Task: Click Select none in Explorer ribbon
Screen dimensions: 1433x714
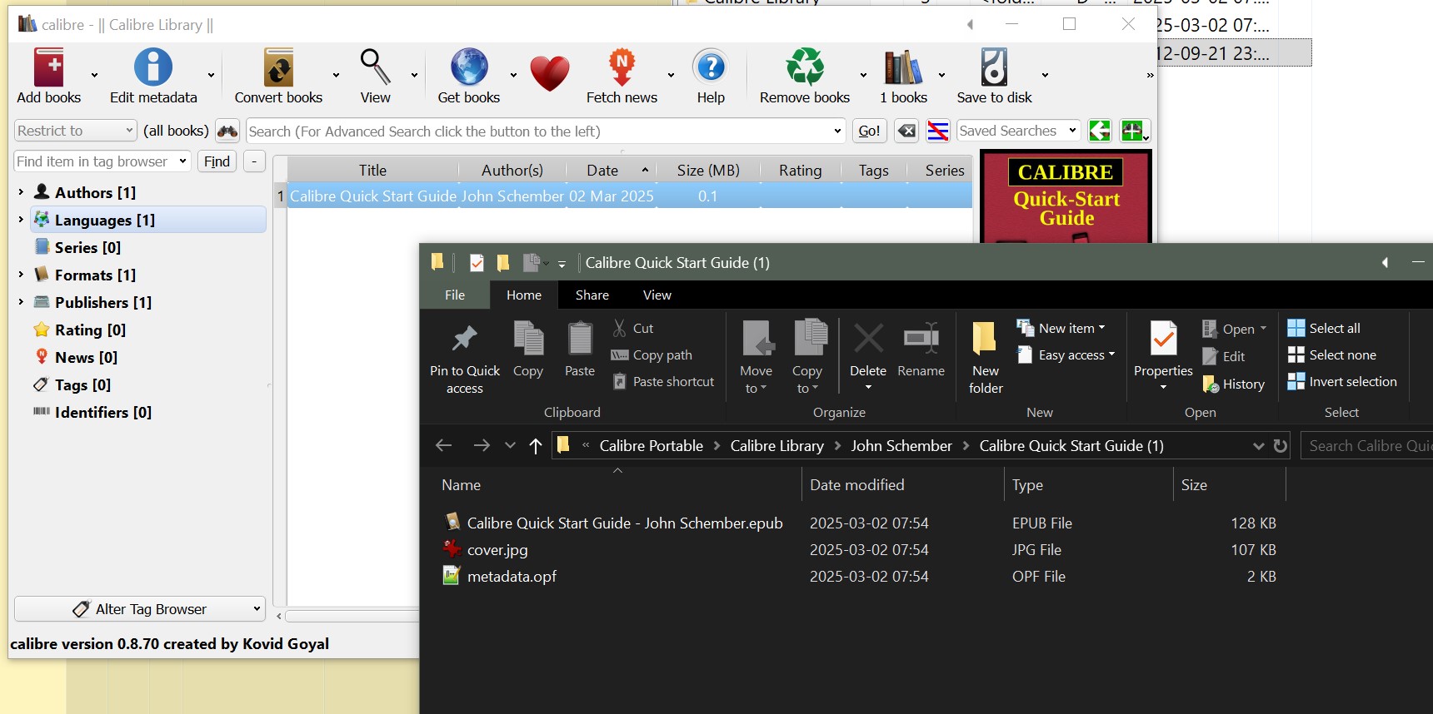Action: pos(1332,355)
